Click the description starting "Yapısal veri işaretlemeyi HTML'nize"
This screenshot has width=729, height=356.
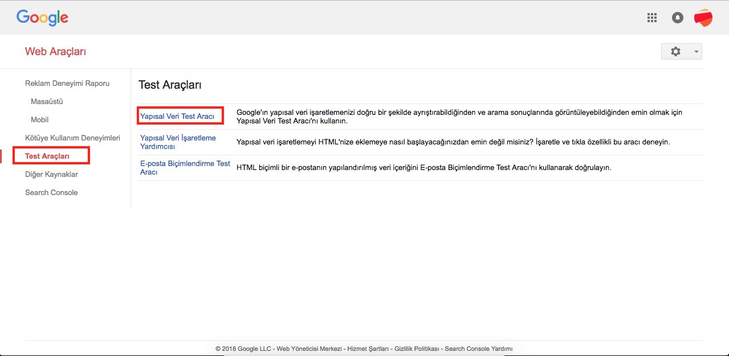coord(453,142)
